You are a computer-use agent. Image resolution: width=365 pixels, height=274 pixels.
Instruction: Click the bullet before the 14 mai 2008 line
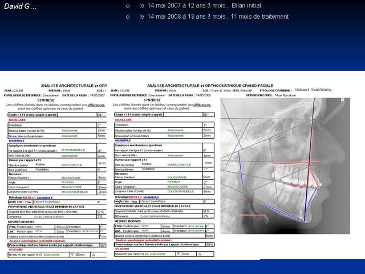click(x=127, y=17)
